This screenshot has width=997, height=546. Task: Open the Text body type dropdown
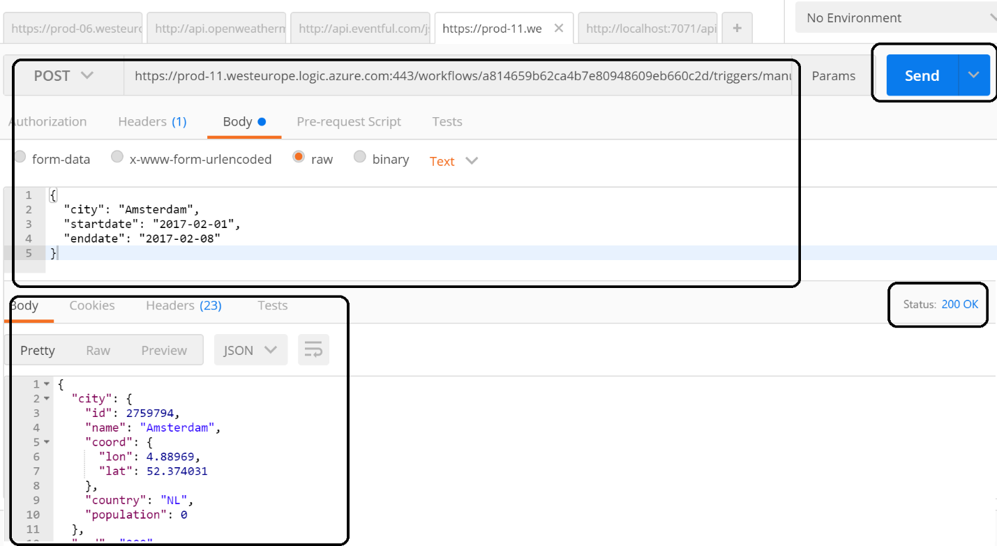click(453, 161)
